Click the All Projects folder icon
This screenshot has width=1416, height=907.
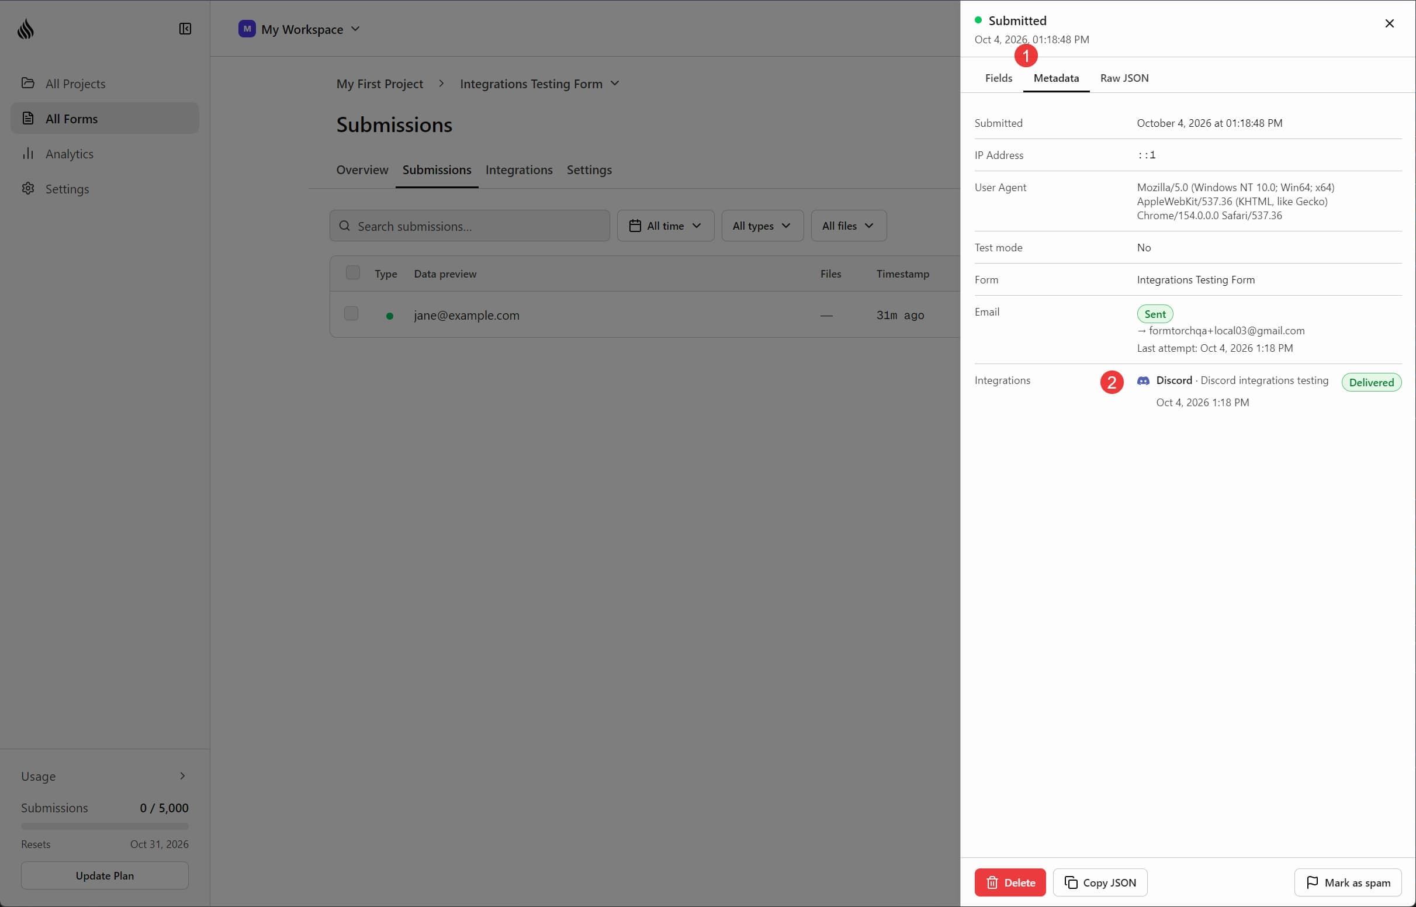[x=27, y=83]
